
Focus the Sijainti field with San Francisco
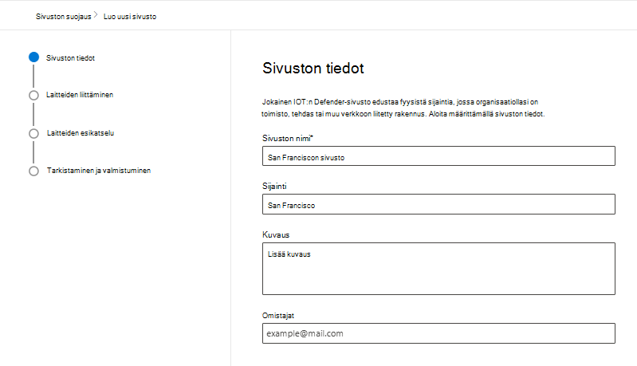pyautogui.click(x=438, y=204)
